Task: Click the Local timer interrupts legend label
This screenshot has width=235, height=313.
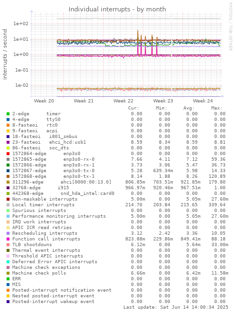Action: (x=44, y=205)
